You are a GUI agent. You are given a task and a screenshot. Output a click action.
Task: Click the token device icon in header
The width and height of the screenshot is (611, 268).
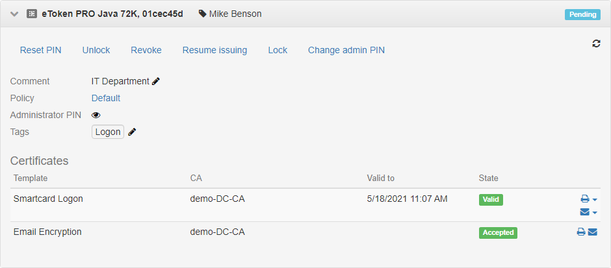31,14
